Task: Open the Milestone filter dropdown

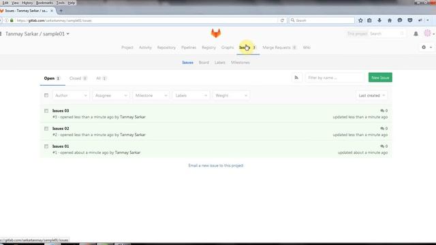Action: tap(151, 95)
